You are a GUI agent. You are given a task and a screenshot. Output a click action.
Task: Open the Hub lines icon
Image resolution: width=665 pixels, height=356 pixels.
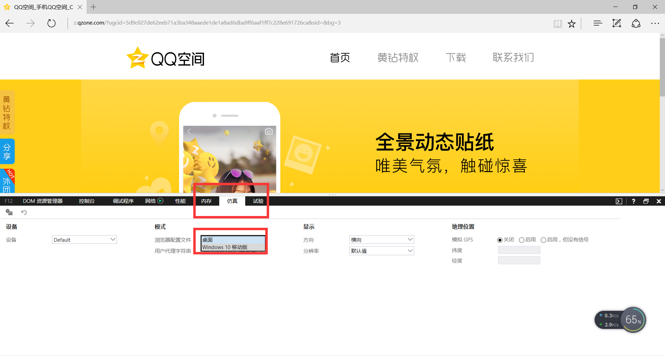click(597, 23)
